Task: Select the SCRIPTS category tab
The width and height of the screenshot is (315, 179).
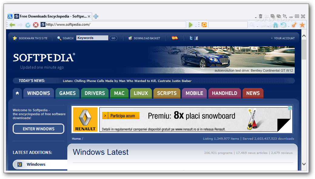Action: point(167,93)
